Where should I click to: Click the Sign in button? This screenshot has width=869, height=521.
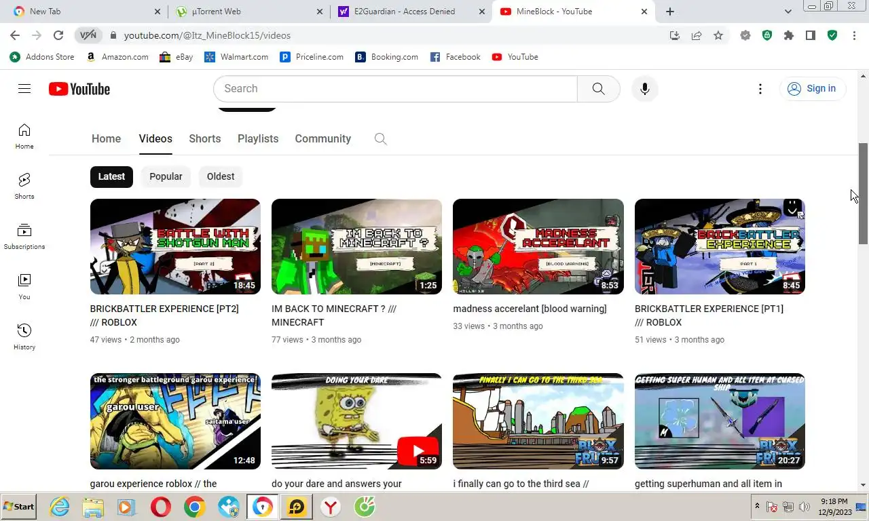point(812,89)
